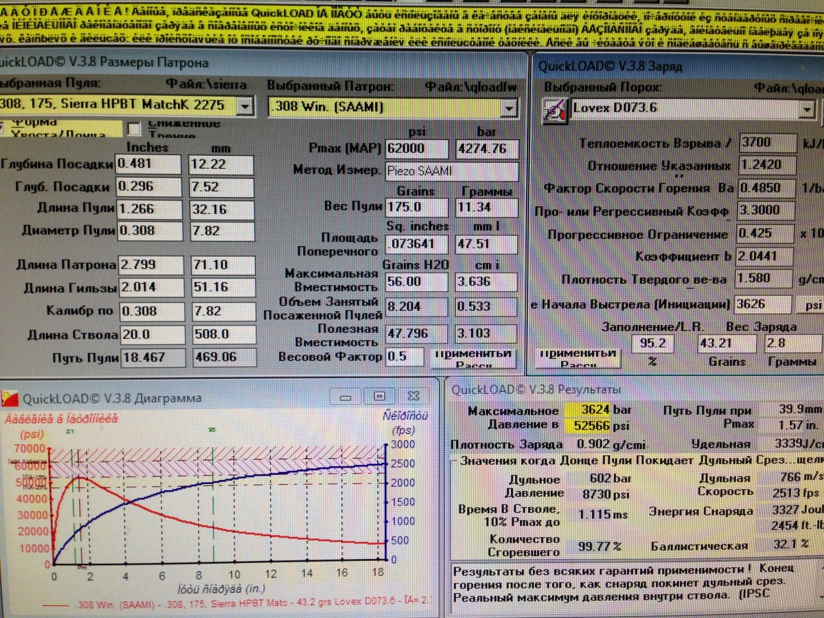Click the Объем Занятый Посаженной Пулей field 8.204
Viewport: 824px width, 618px height.
pyautogui.click(x=415, y=307)
